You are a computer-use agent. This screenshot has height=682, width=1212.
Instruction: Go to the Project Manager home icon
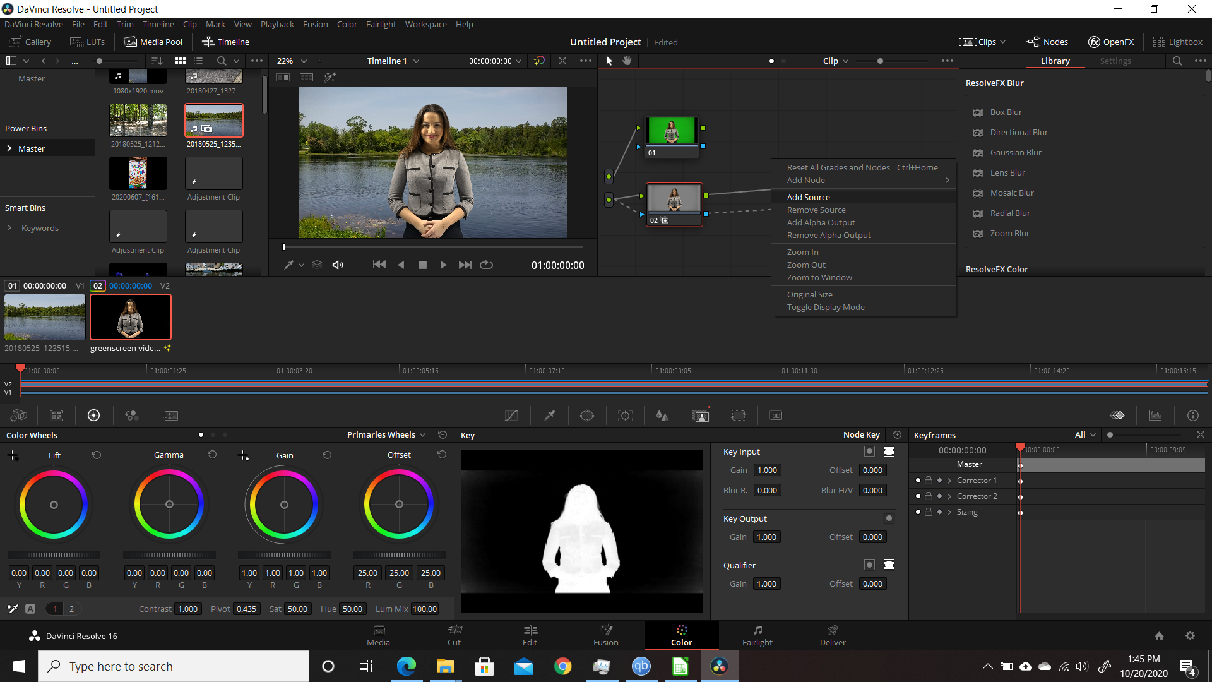click(1159, 636)
